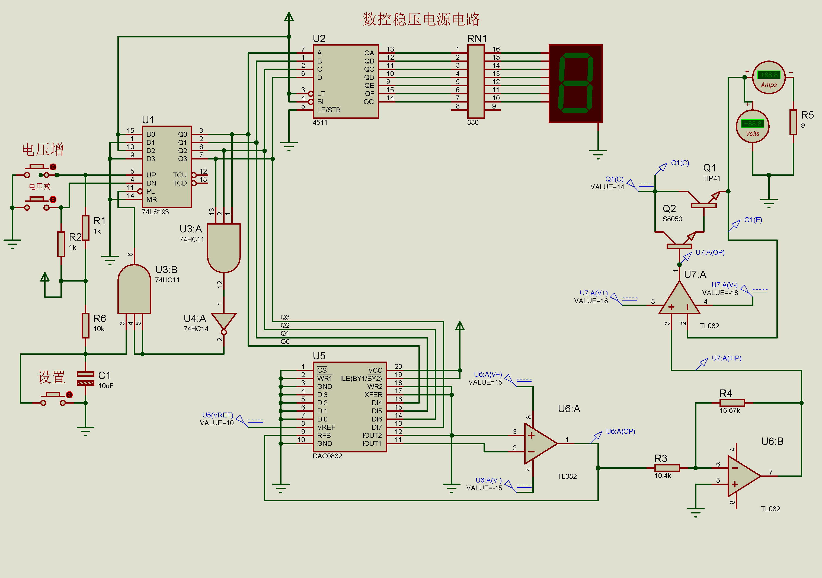Select resistor R3 10.4k

click(x=667, y=468)
